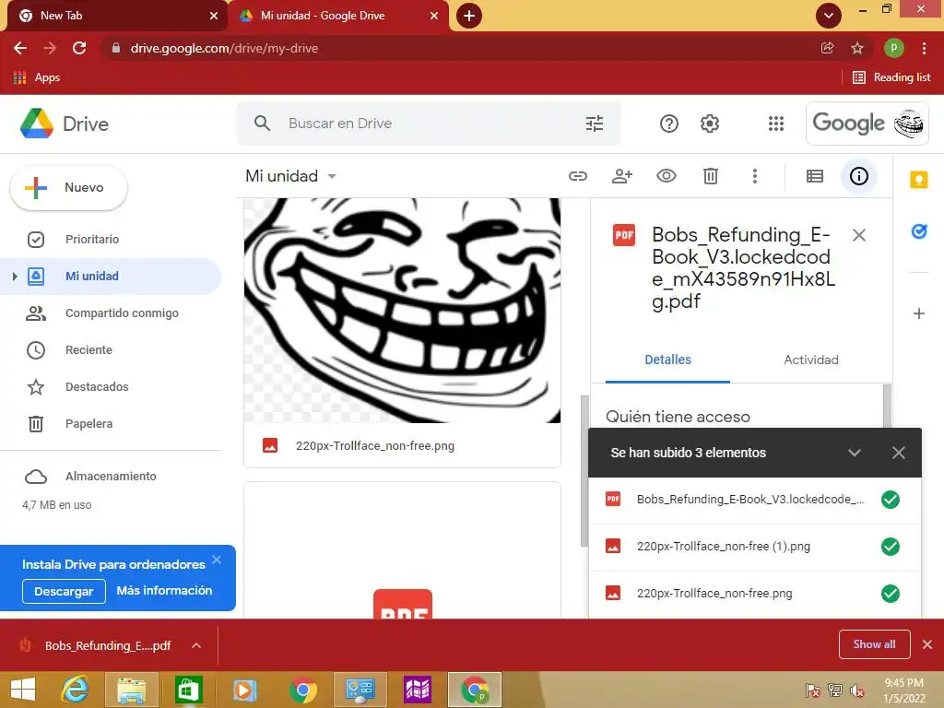Click the details panel scrollbar
Screen dimensions: 944x708
click(886, 407)
